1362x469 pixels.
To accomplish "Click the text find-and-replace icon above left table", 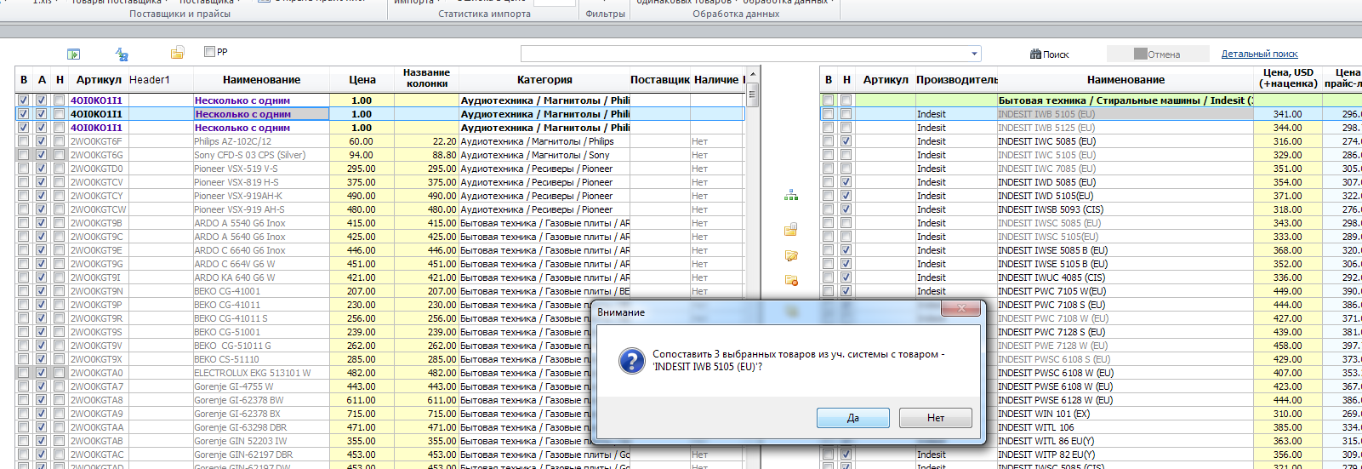I will [122, 54].
